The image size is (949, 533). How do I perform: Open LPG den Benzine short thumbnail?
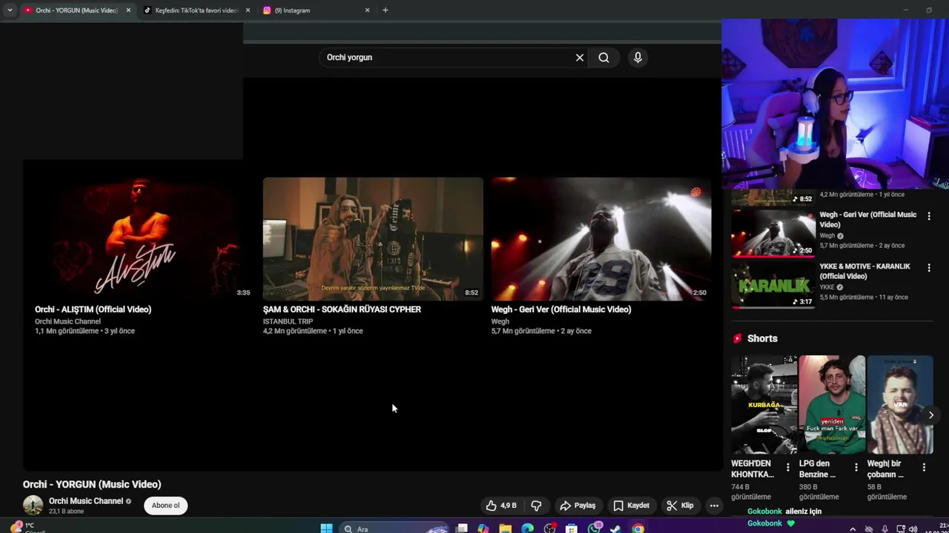(x=832, y=405)
